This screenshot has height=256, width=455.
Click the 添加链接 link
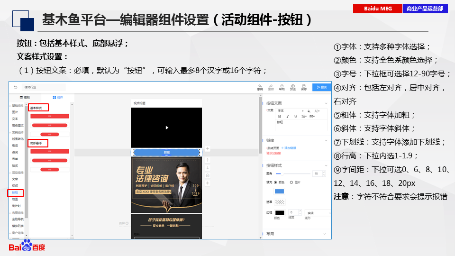[x=289, y=148]
